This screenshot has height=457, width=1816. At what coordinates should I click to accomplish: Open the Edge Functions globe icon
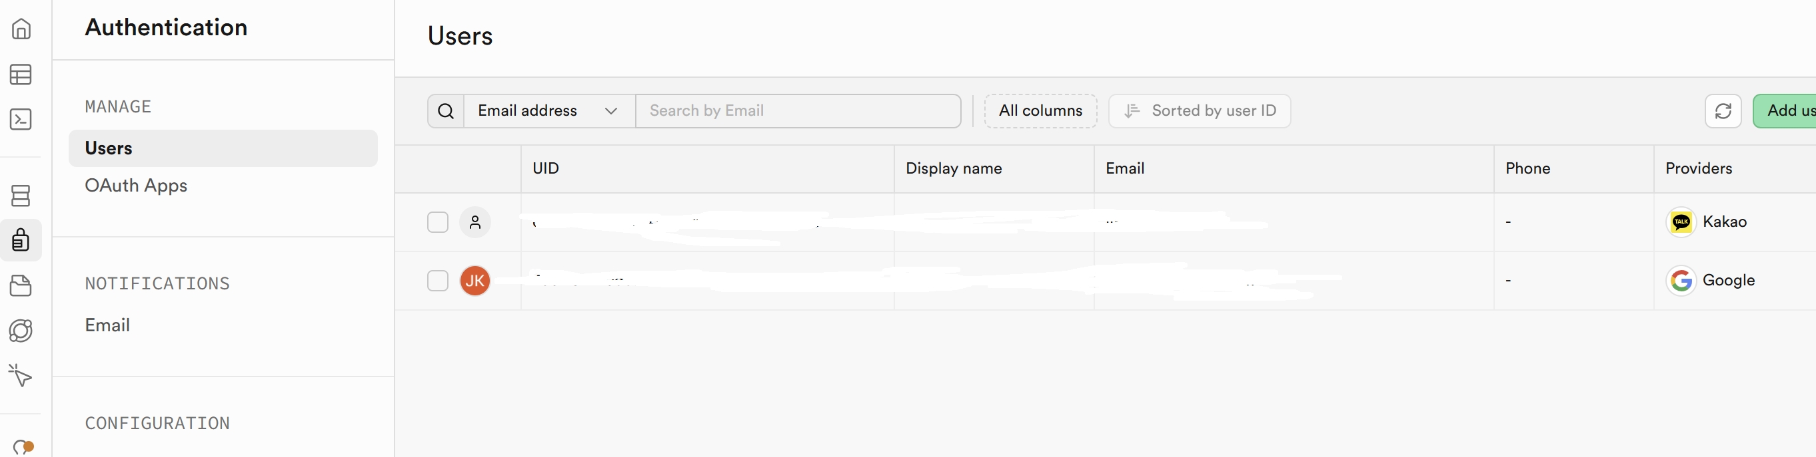[21, 331]
